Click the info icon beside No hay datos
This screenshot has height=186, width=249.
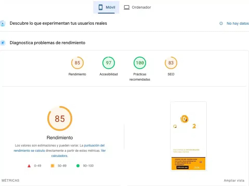pyautogui.click(x=221, y=23)
